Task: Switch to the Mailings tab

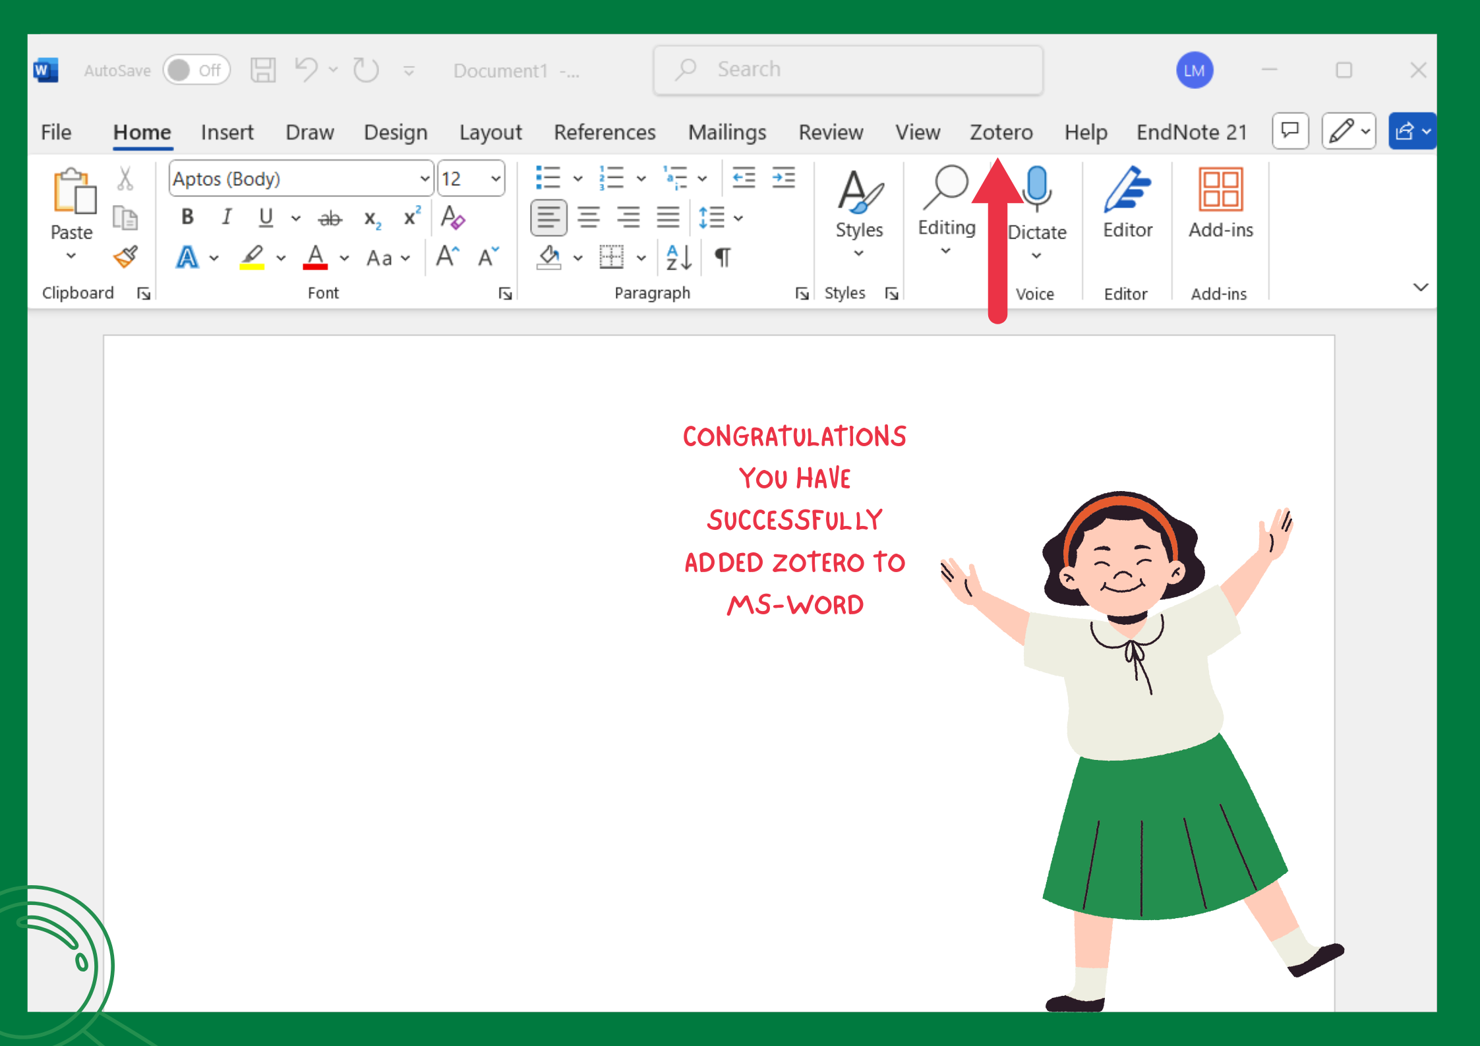Action: [727, 132]
